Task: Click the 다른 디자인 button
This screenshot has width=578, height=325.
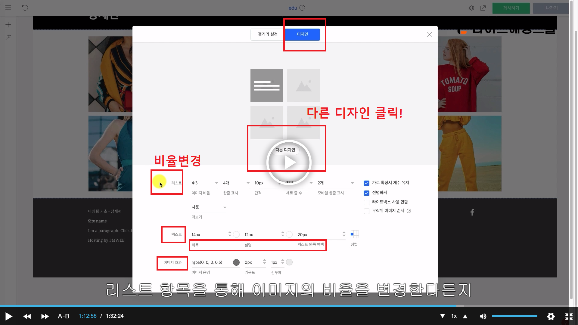Action: pyautogui.click(x=285, y=150)
